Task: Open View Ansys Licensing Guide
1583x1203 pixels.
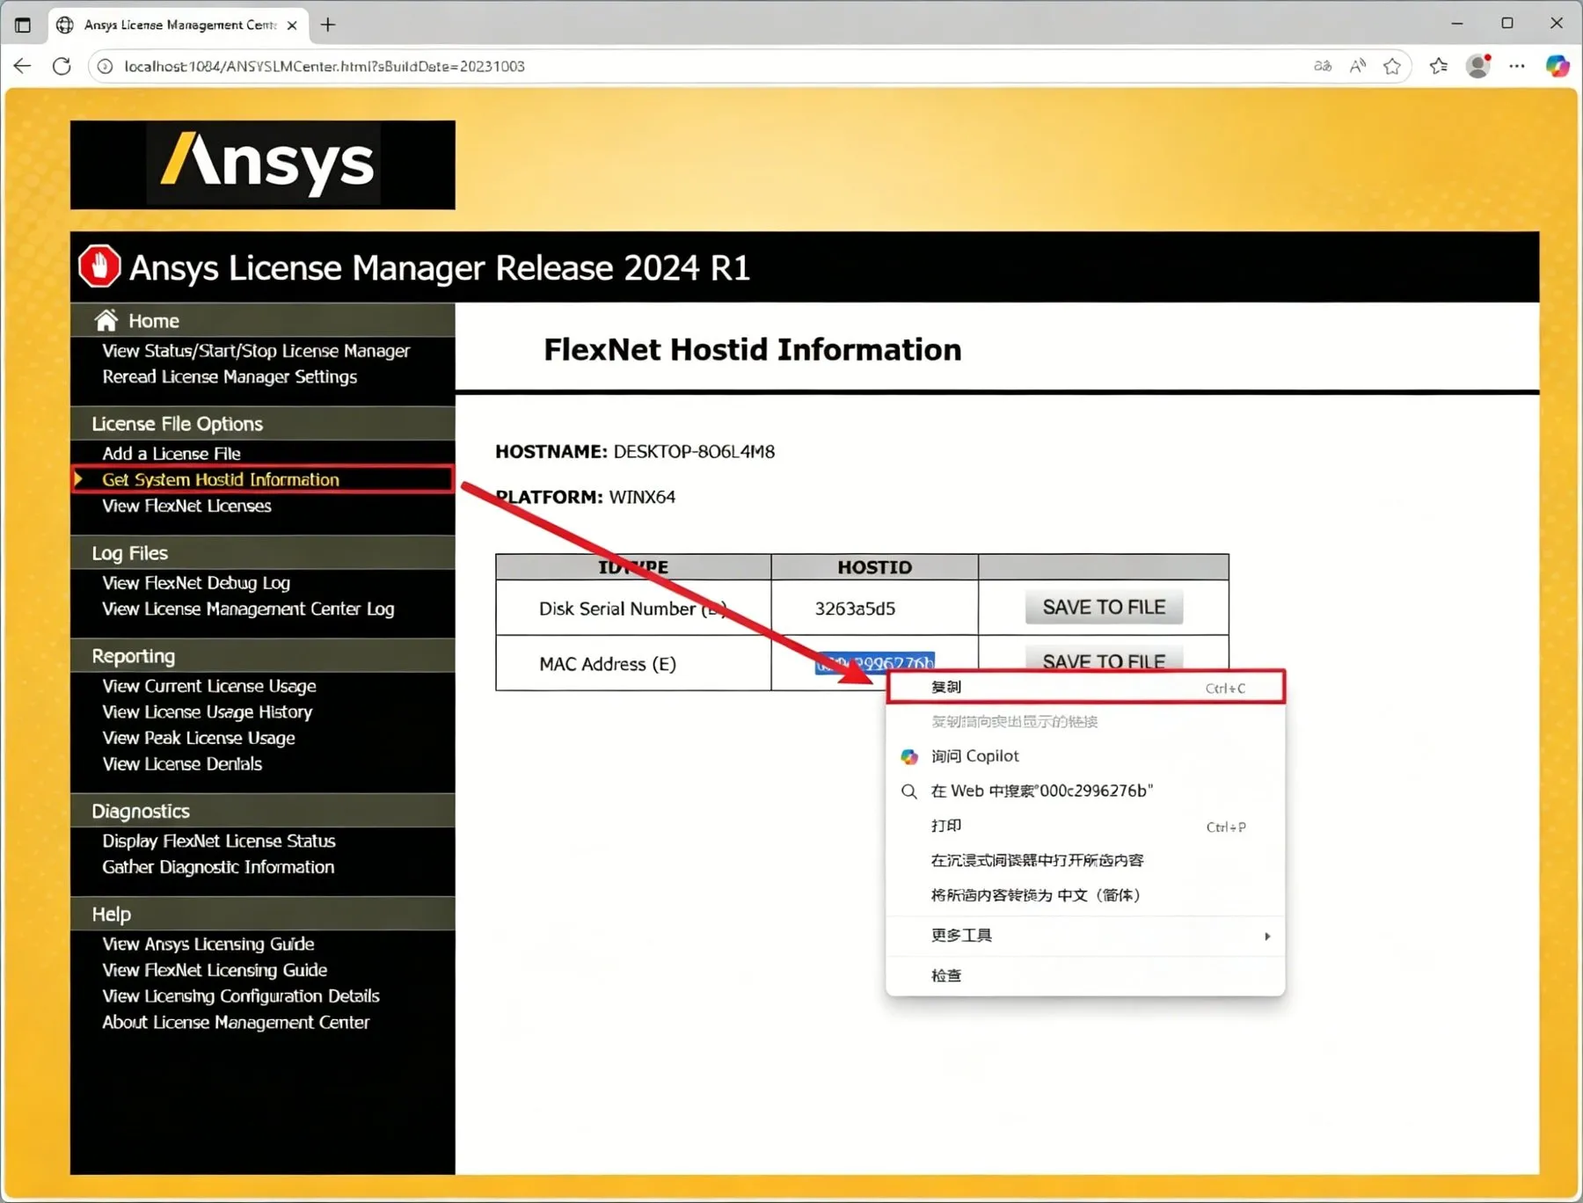Action: pos(208,944)
